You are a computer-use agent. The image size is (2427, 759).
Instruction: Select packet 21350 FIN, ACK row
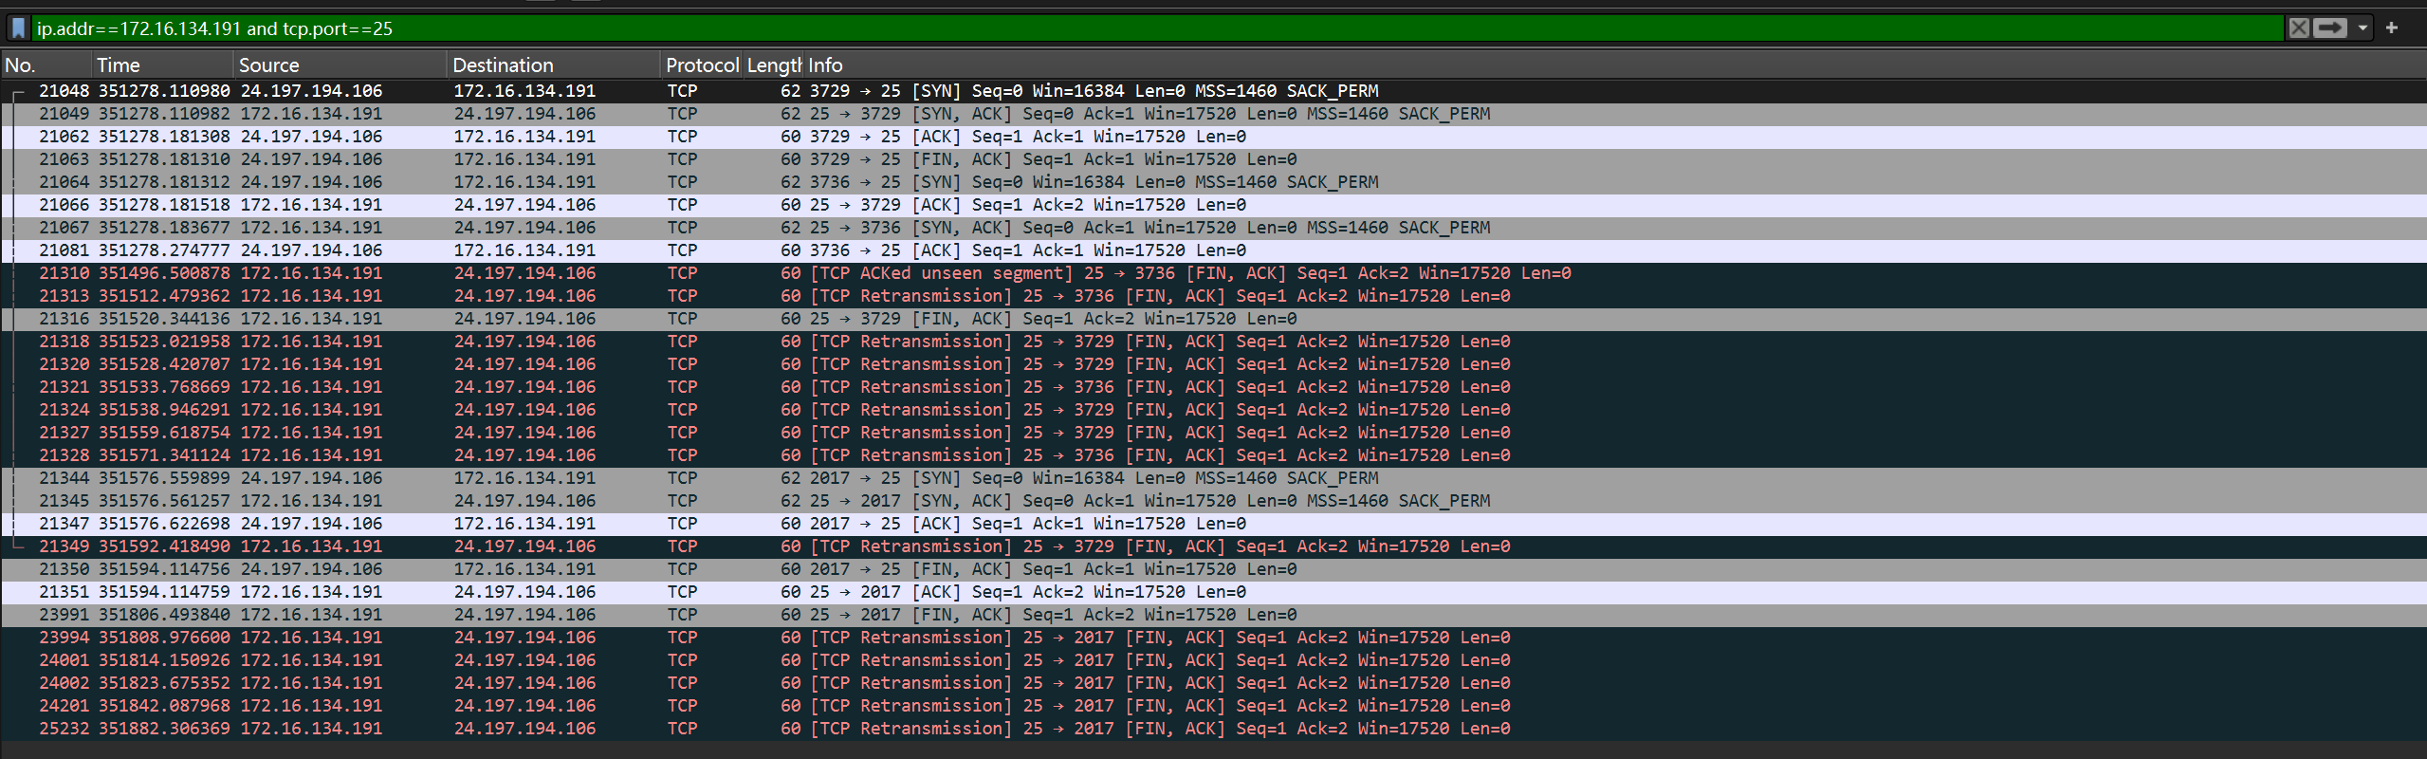point(1213,569)
